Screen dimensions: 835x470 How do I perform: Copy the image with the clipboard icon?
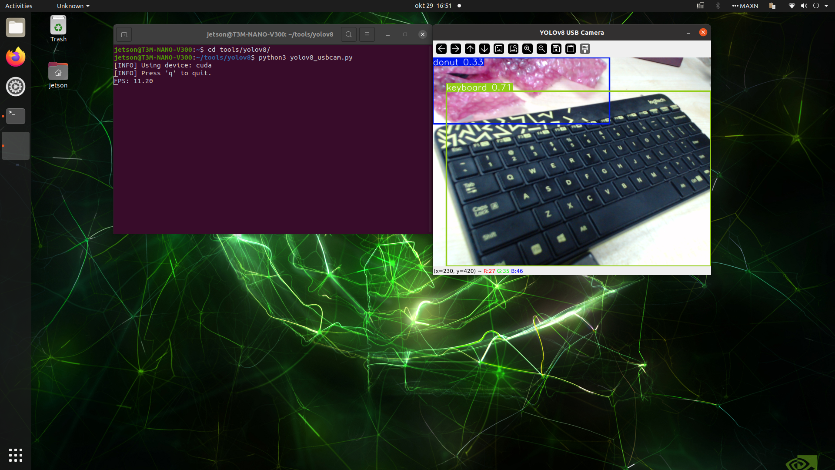click(x=571, y=49)
